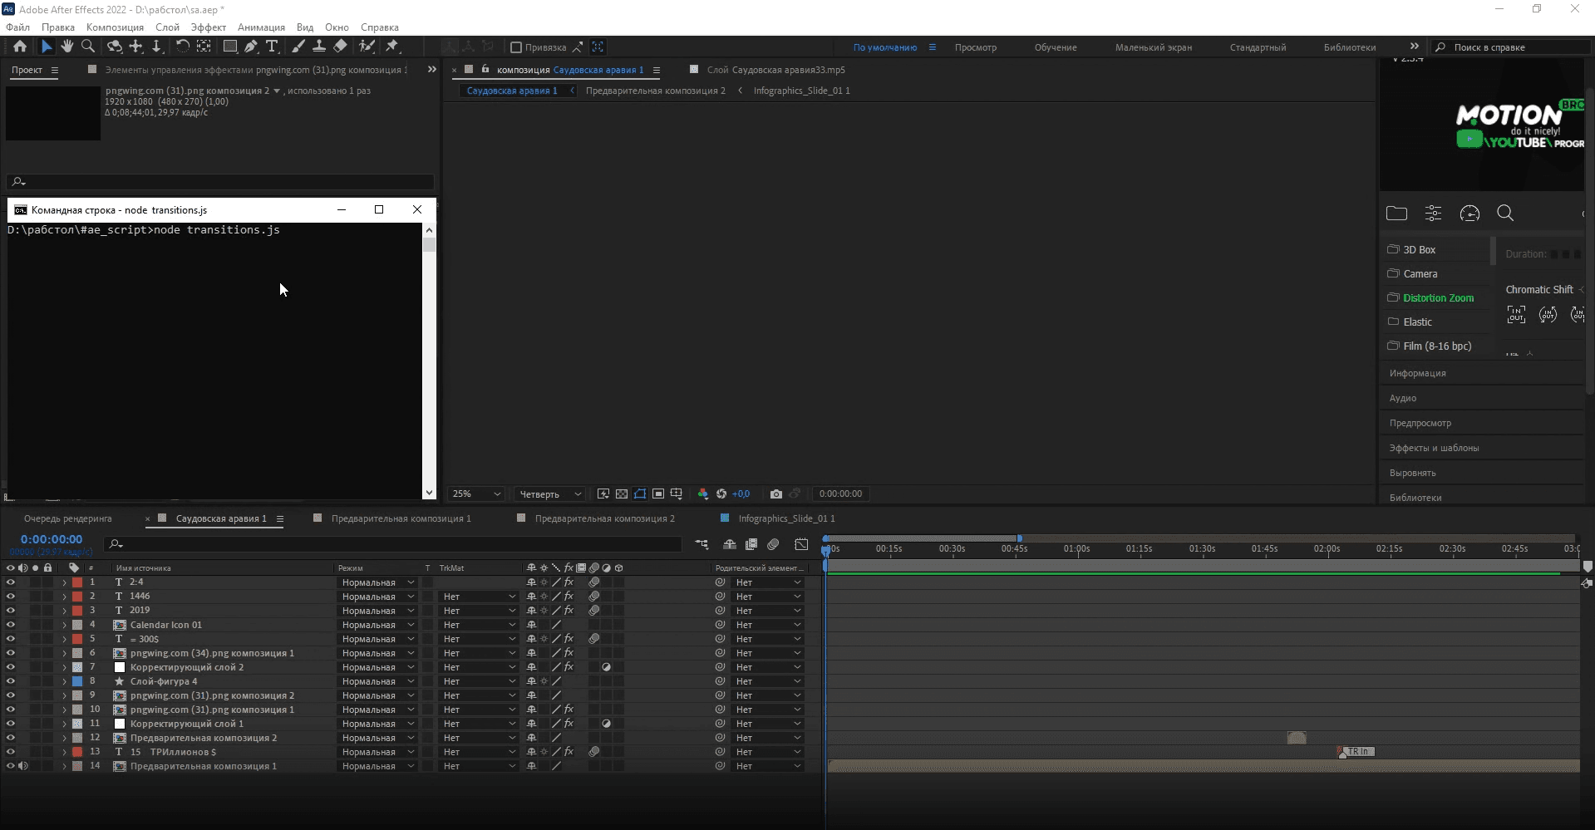Click the speedometer icon in Motion Bro panel
The width and height of the screenshot is (1595, 830).
point(1469,214)
